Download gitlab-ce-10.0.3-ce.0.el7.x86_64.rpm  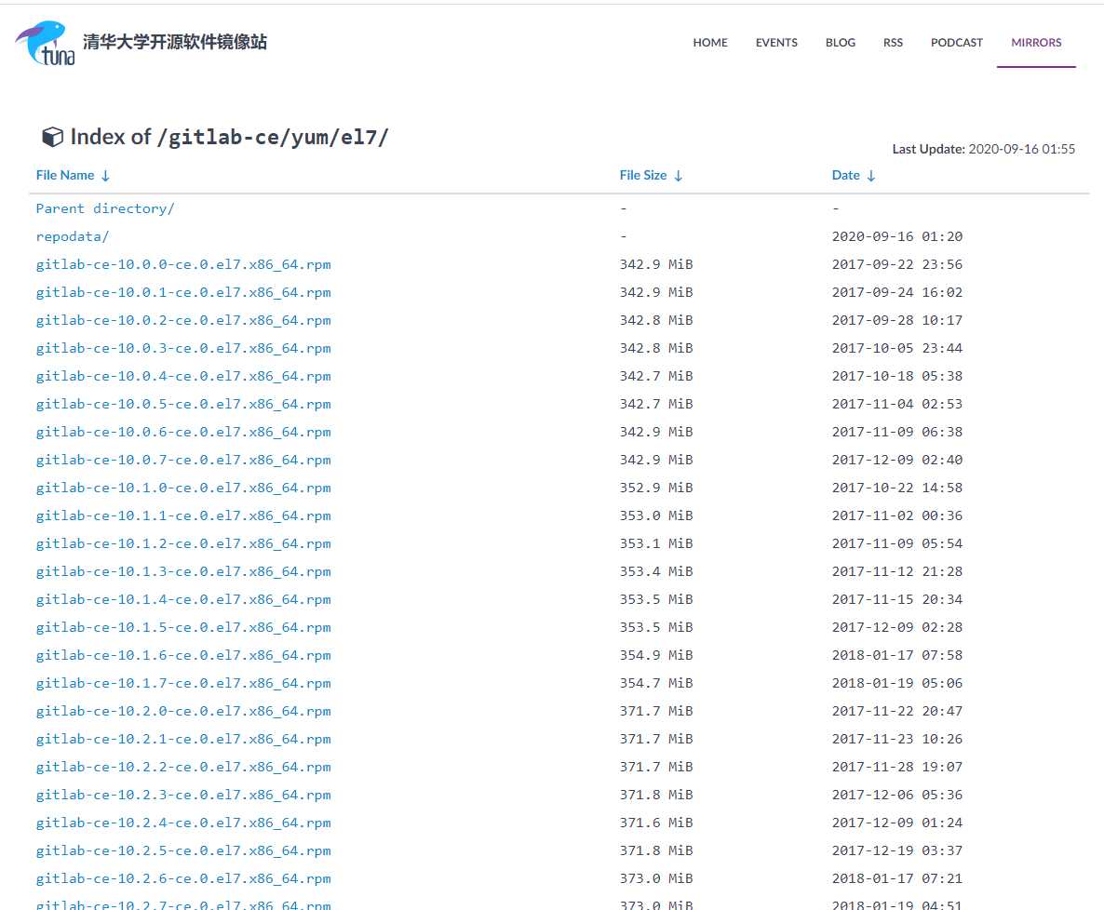pos(183,348)
